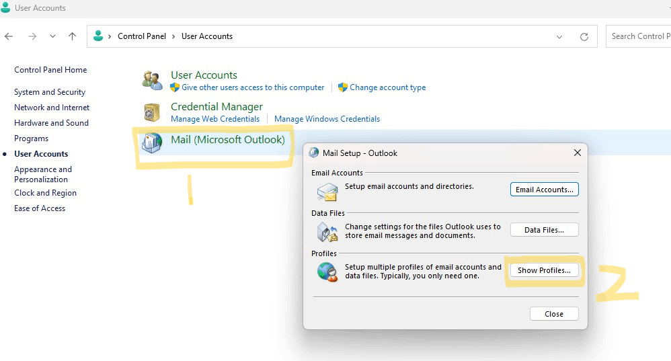The height and width of the screenshot is (361, 671).
Task: Open Credential Manager heading link
Action: (x=216, y=106)
